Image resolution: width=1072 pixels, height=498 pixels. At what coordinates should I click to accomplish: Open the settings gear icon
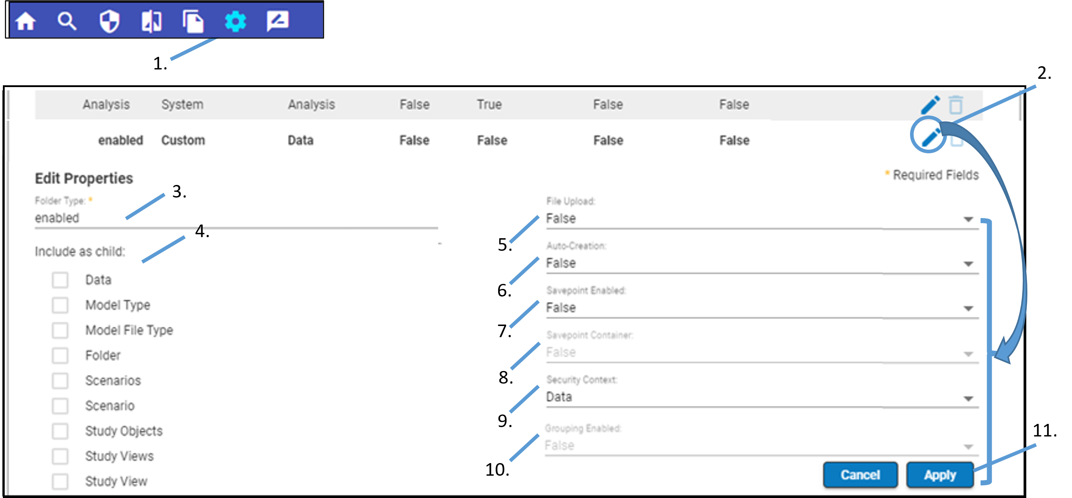[235, 21]
